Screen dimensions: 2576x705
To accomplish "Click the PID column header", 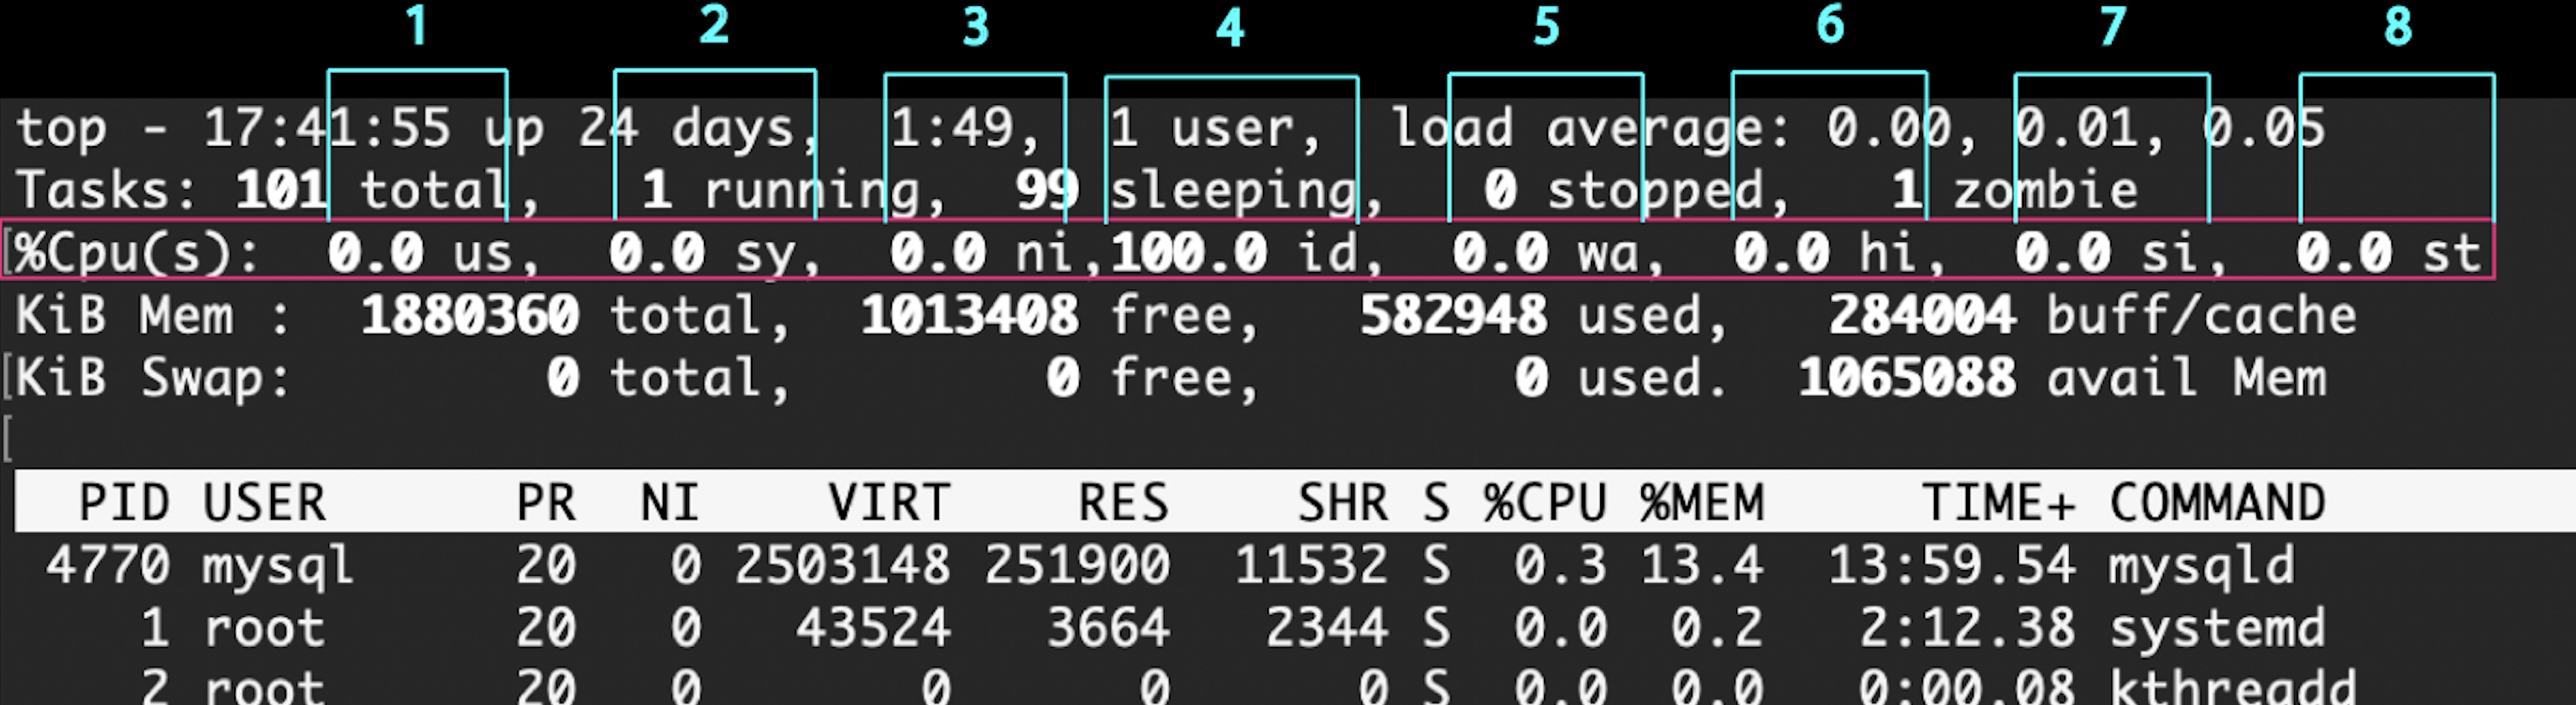I will point(124,502).
